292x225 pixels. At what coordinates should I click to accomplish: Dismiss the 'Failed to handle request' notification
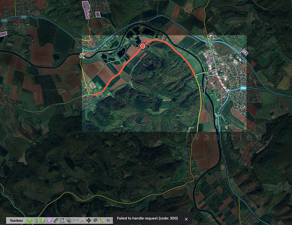coord(186,219)
